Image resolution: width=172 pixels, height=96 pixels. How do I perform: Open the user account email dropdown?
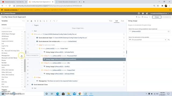[x=159, y=14]
